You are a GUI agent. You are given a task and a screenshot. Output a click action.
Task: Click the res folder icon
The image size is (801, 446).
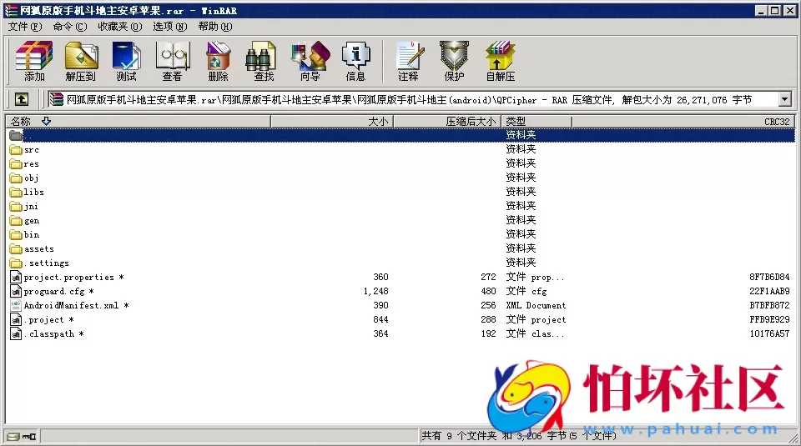click(x=16, y=163)
